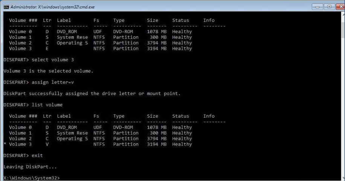Click drive letter V of Volume 3

click(x=47, y=144)
